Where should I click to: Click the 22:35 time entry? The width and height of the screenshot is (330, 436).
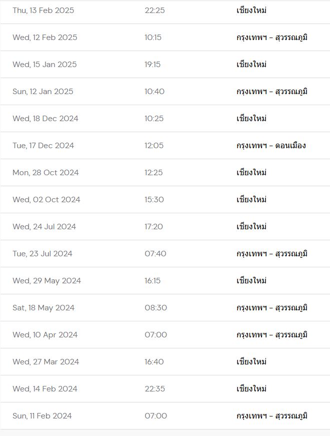point(154,389)
